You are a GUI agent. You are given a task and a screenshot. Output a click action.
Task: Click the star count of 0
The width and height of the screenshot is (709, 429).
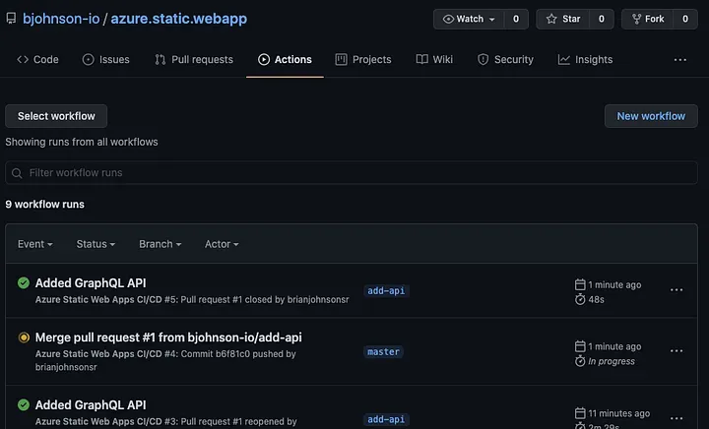[x=602, y=19]
